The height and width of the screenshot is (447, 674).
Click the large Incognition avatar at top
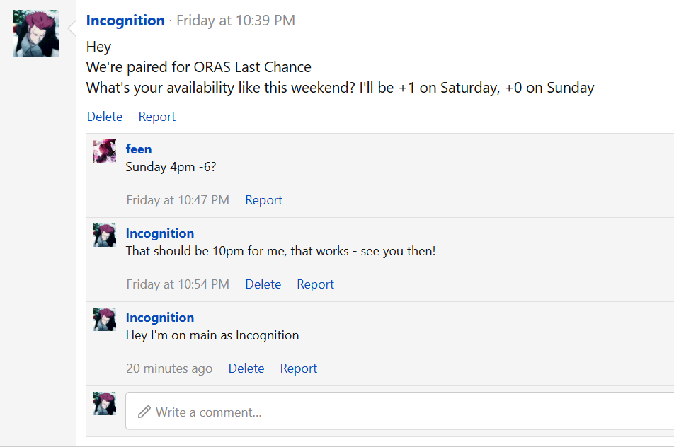[x=36, y=33]
